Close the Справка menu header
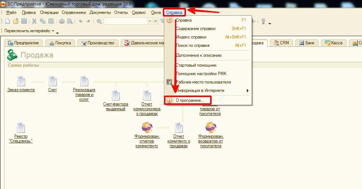The width and height of the screenshot is (362, 189). pyautogui.click(x=174, y=12)
